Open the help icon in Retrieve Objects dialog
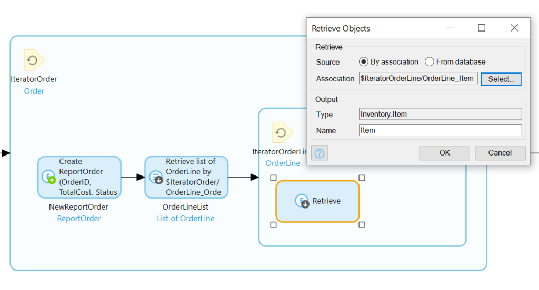 point(320,153)
